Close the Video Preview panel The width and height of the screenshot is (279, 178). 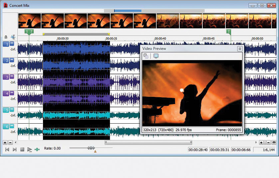tap(239, 49)
